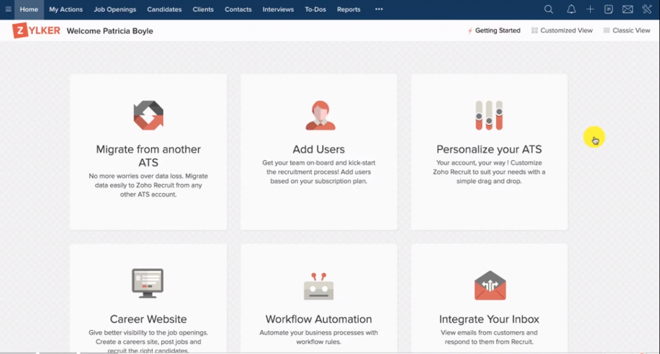Open the mail envelope icon

pyautogui.click(x=627, y=9)
